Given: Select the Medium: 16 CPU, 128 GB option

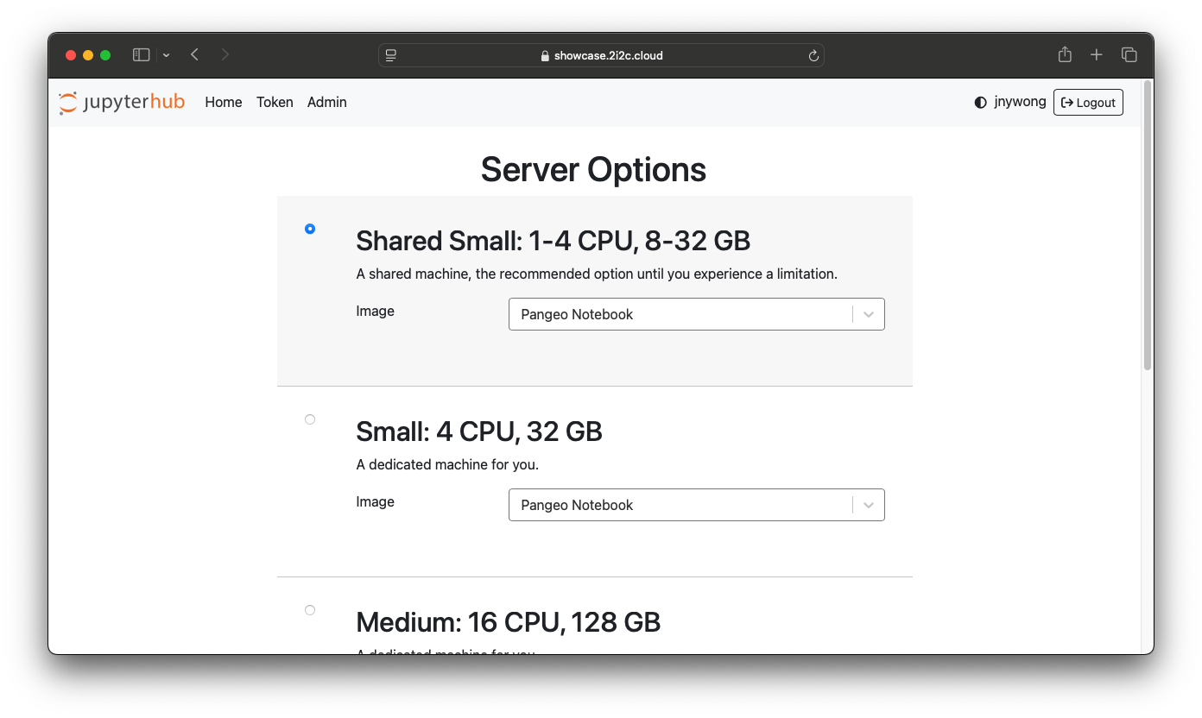Looking at the screenshot, I should 310,609.
